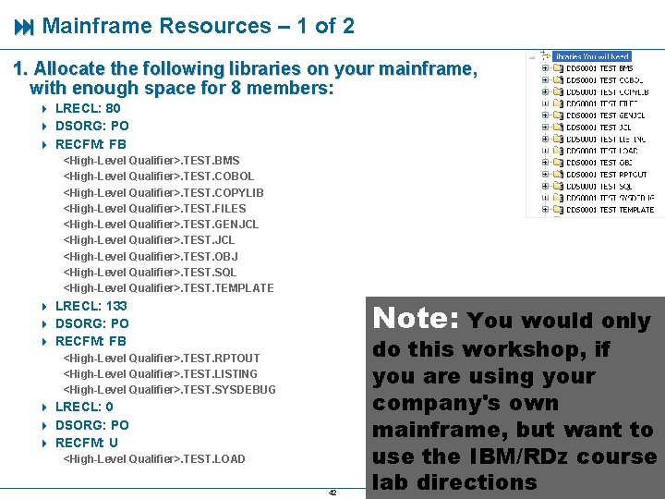Click the 'RECFM: U' bullet text
This screenshot has height=499, width=665.
87,443
